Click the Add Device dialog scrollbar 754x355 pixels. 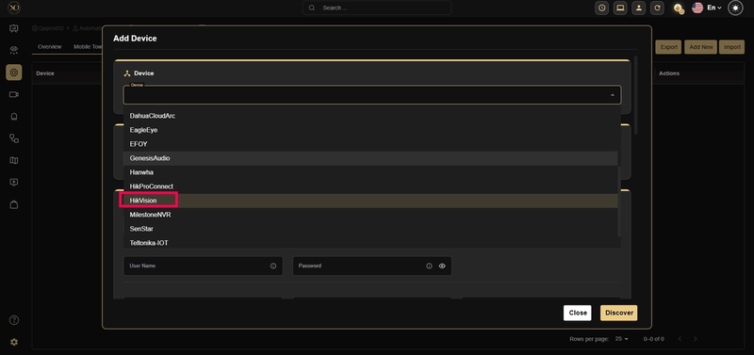coord(635,95)
